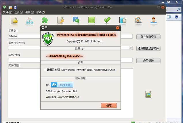Open the 工具(X) menu
This screenshot has height=123, width=183.
click(19, 12)
